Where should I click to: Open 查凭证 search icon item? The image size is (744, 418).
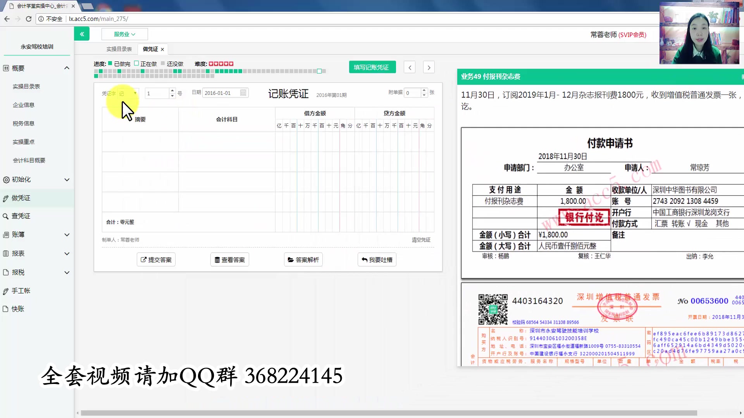point(21,216)
